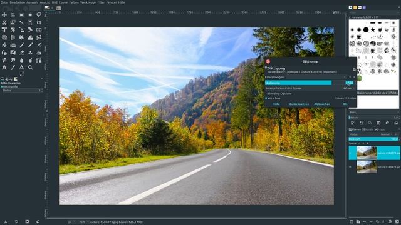Open the Filter menu
Image resolution: width=401 pixels, height=225 pixels.
[x=101, y=2]
